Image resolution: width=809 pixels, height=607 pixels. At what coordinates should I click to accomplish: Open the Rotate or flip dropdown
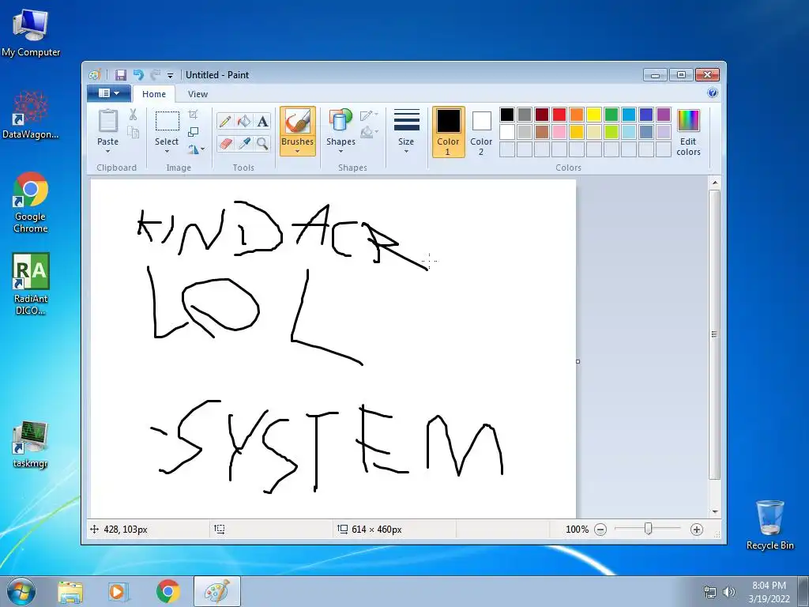pyautogui.click(x=196, y=149)
